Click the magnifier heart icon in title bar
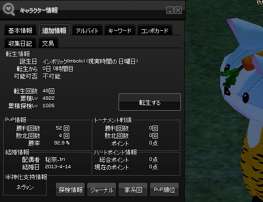 pyautogui.click(x=9, y=9)
